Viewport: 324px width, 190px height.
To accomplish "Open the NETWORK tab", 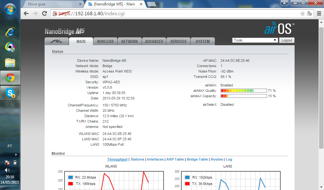I will pyautogui.click(x=130, y=41).
